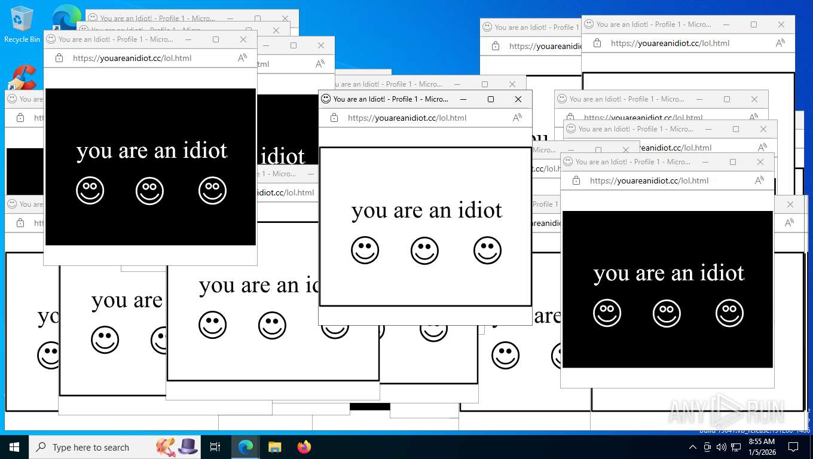The image size is (813, 459).
Task: Click the 8:55 AM taskbar clock
Action: point(762,447)
